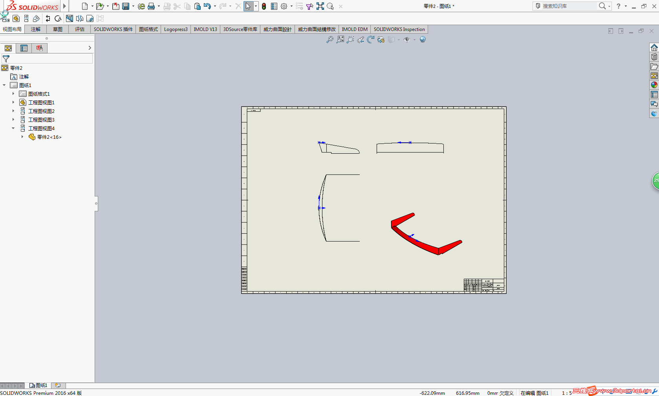Save the drawing with the floppy disk icon
659x396 pixels.
pos(126,6)
